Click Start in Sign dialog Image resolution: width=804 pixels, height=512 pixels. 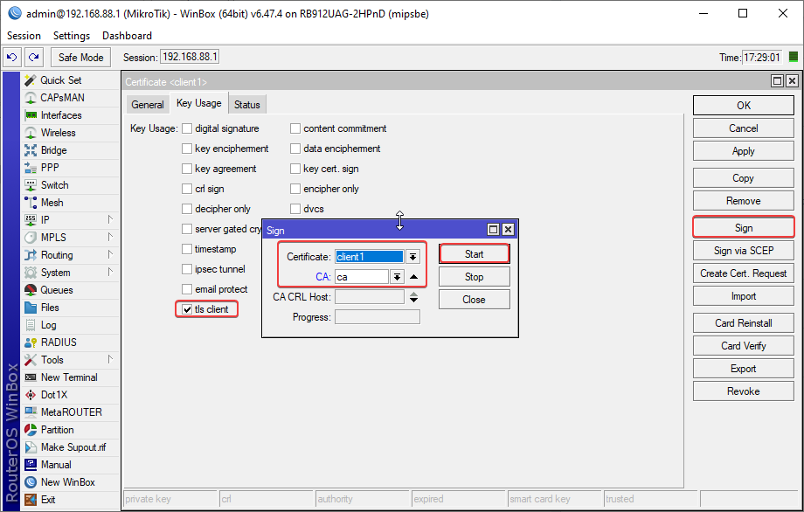[x=475, y=254]
